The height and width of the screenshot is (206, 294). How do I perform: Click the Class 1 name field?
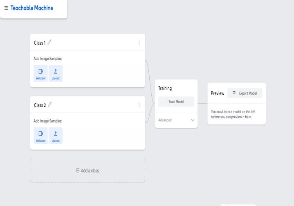pos(39,43)
